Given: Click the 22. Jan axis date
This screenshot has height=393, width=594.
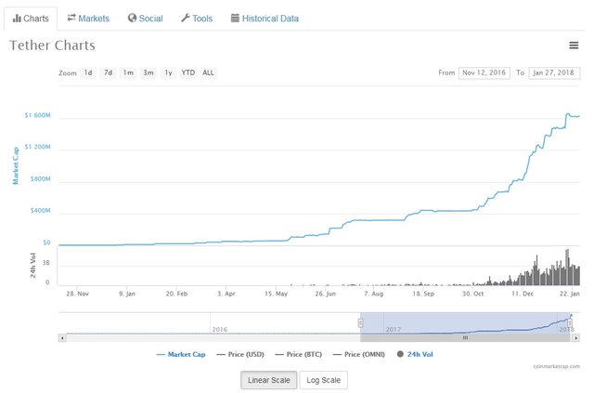Looking at the screenshot, I should pyautogui.click(x=570, y=294).
